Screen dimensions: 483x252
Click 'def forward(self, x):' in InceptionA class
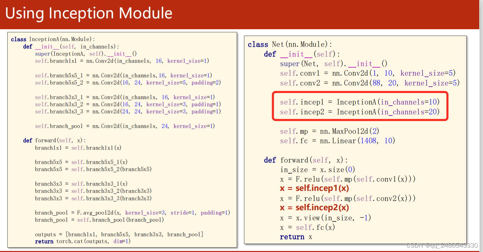coord(55,140)
